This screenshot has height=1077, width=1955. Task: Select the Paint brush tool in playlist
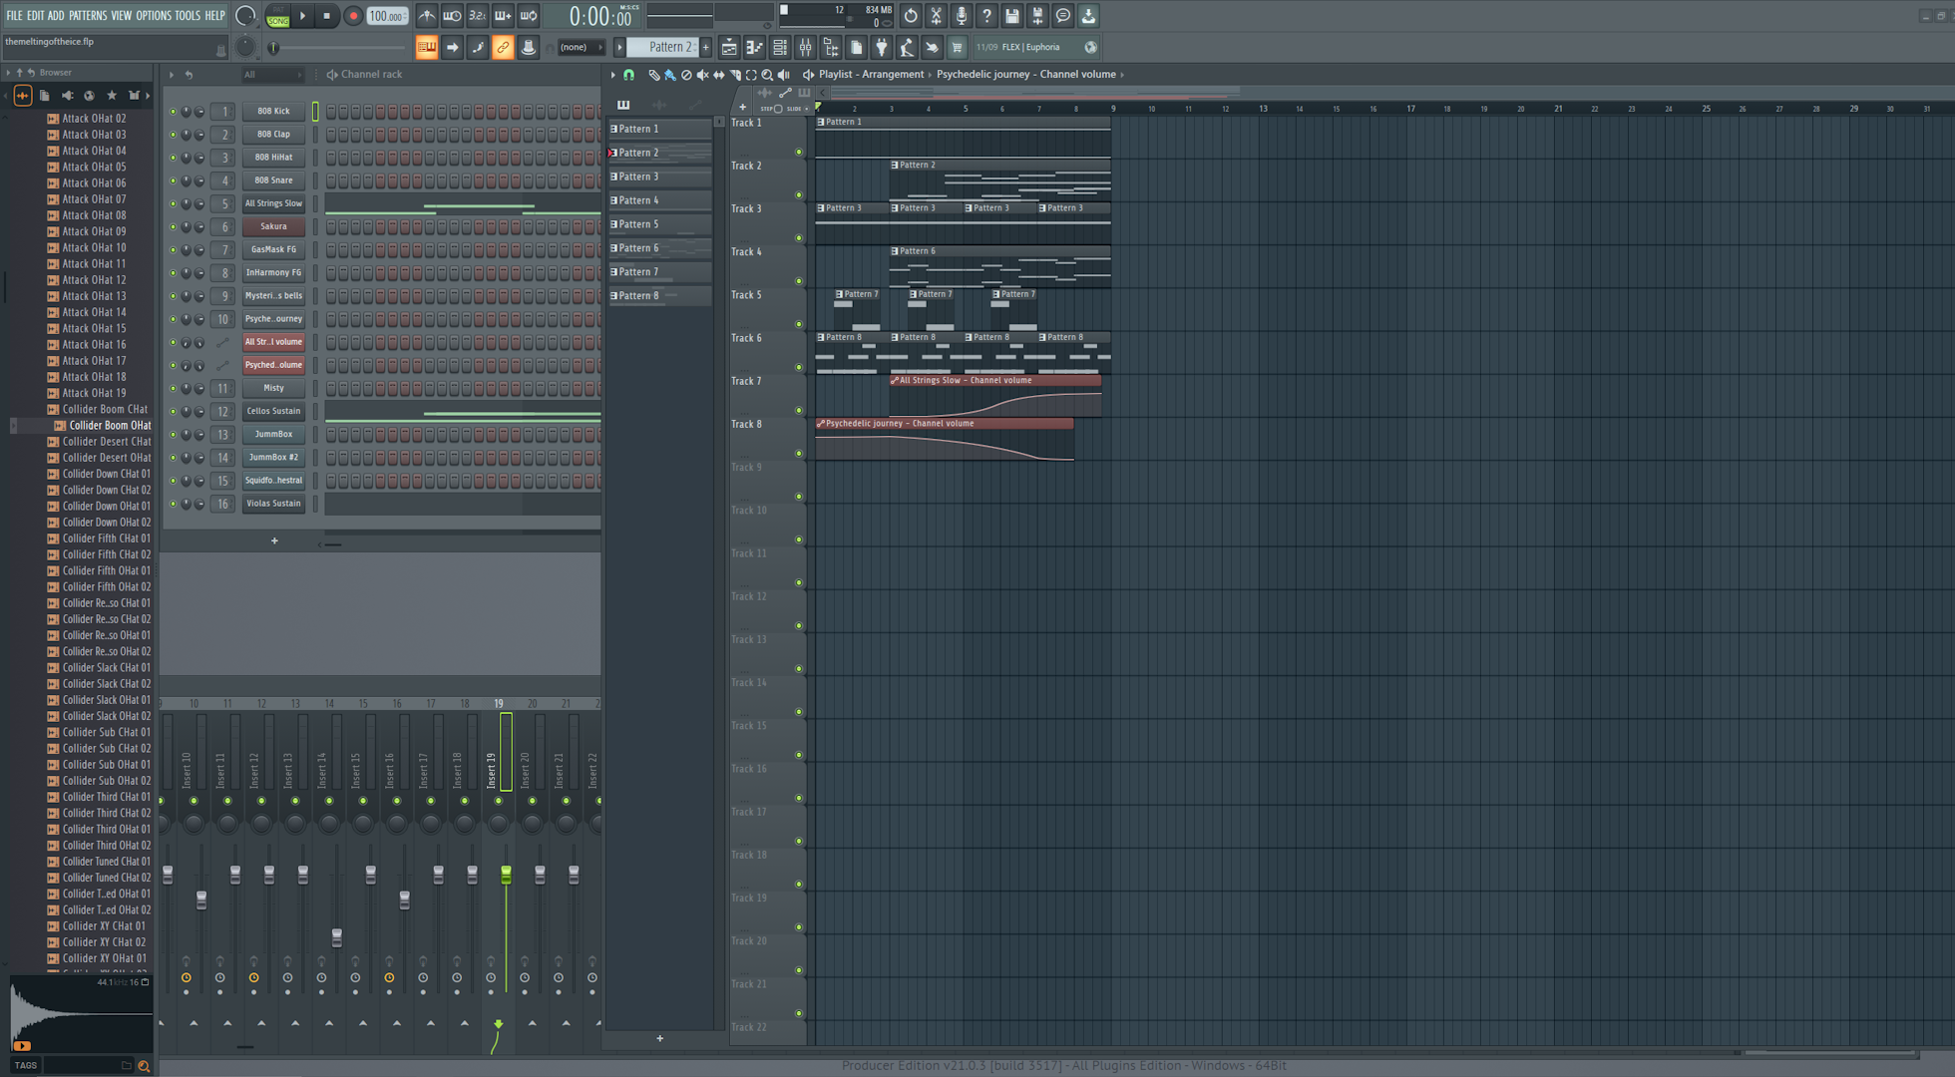coord(669,75)
